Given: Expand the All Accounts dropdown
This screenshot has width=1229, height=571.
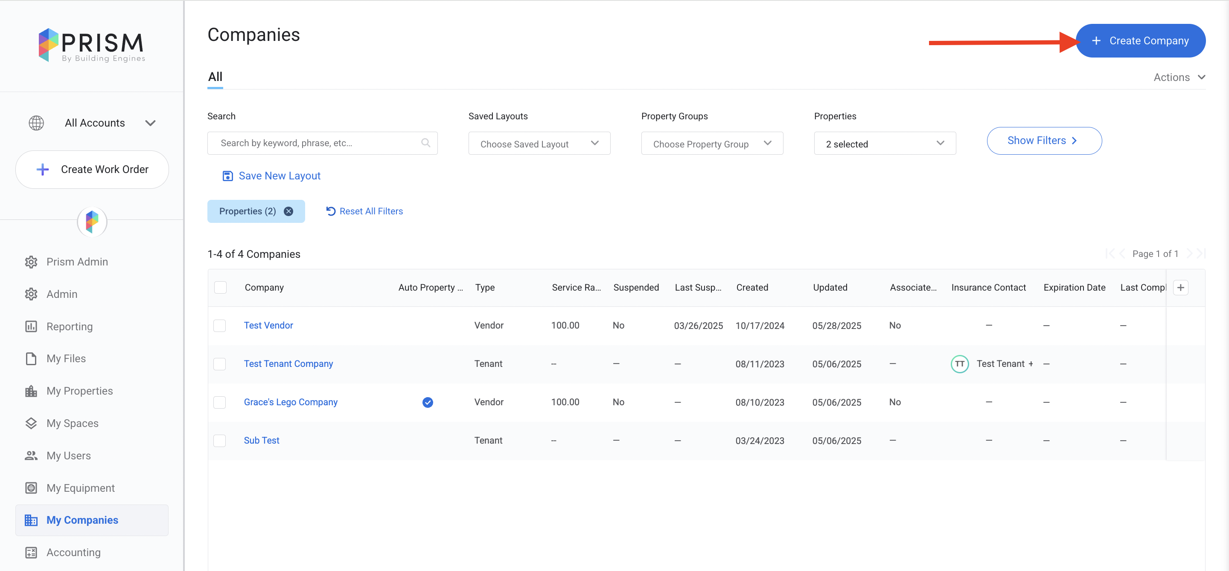Looking at the screenshot, I should [150, 123].
